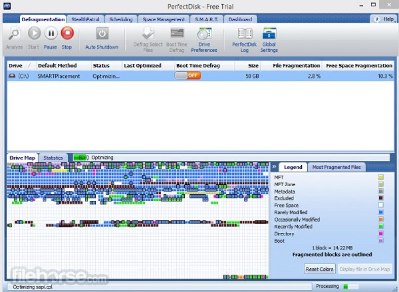Click the Help question mark icon
This screenshot has width=399, height=292.
tap(377, 19)
